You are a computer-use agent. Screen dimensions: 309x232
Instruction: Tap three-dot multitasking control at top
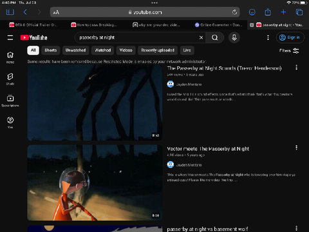[x=154, y=3]
